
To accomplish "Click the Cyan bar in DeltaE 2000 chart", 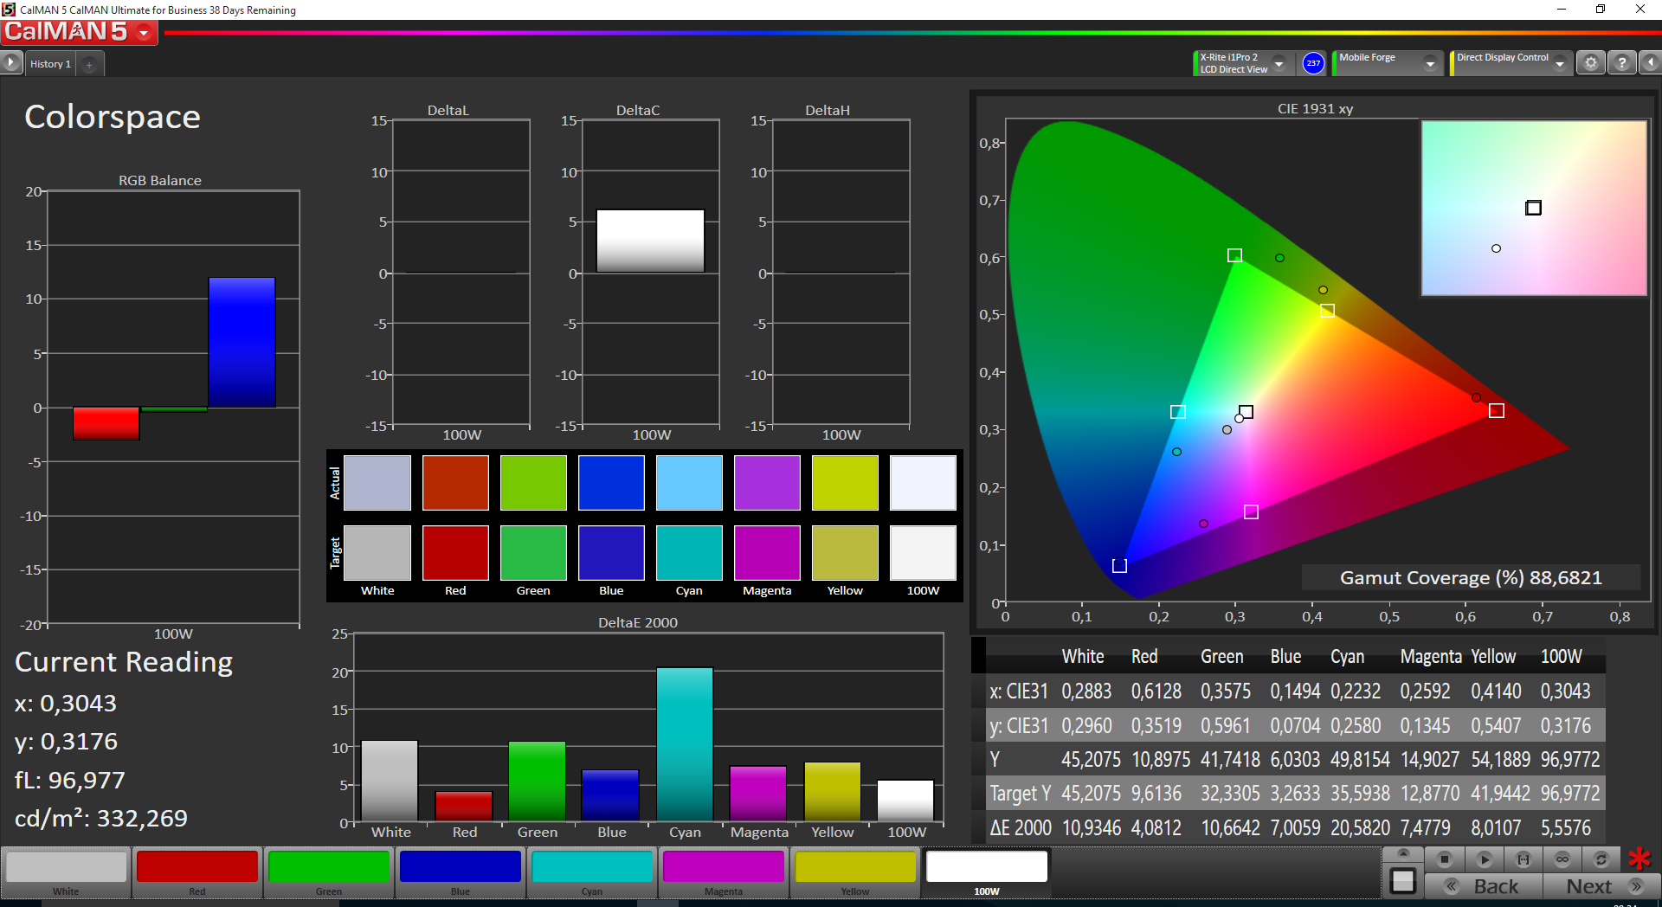I will tap(685, 744).
